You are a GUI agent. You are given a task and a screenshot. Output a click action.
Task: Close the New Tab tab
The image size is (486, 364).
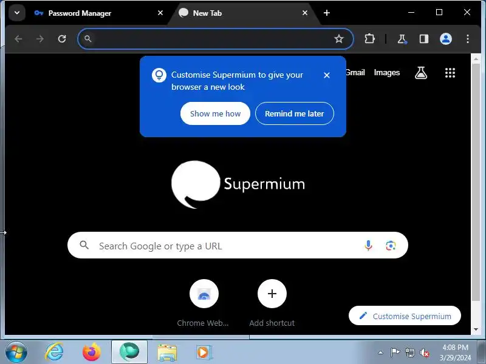tap(305, 13)
